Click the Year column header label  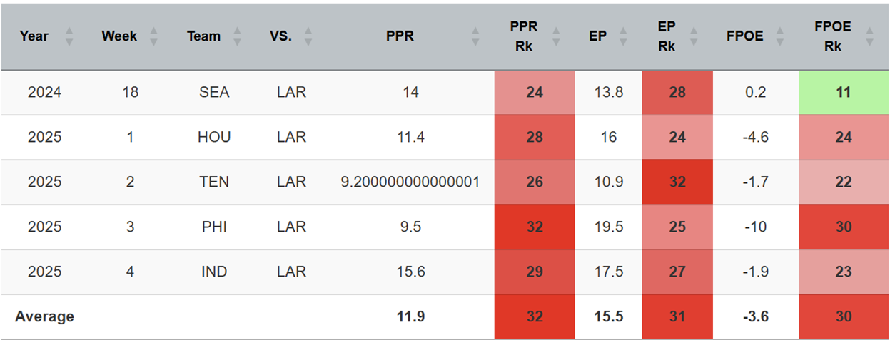(35, 36)
